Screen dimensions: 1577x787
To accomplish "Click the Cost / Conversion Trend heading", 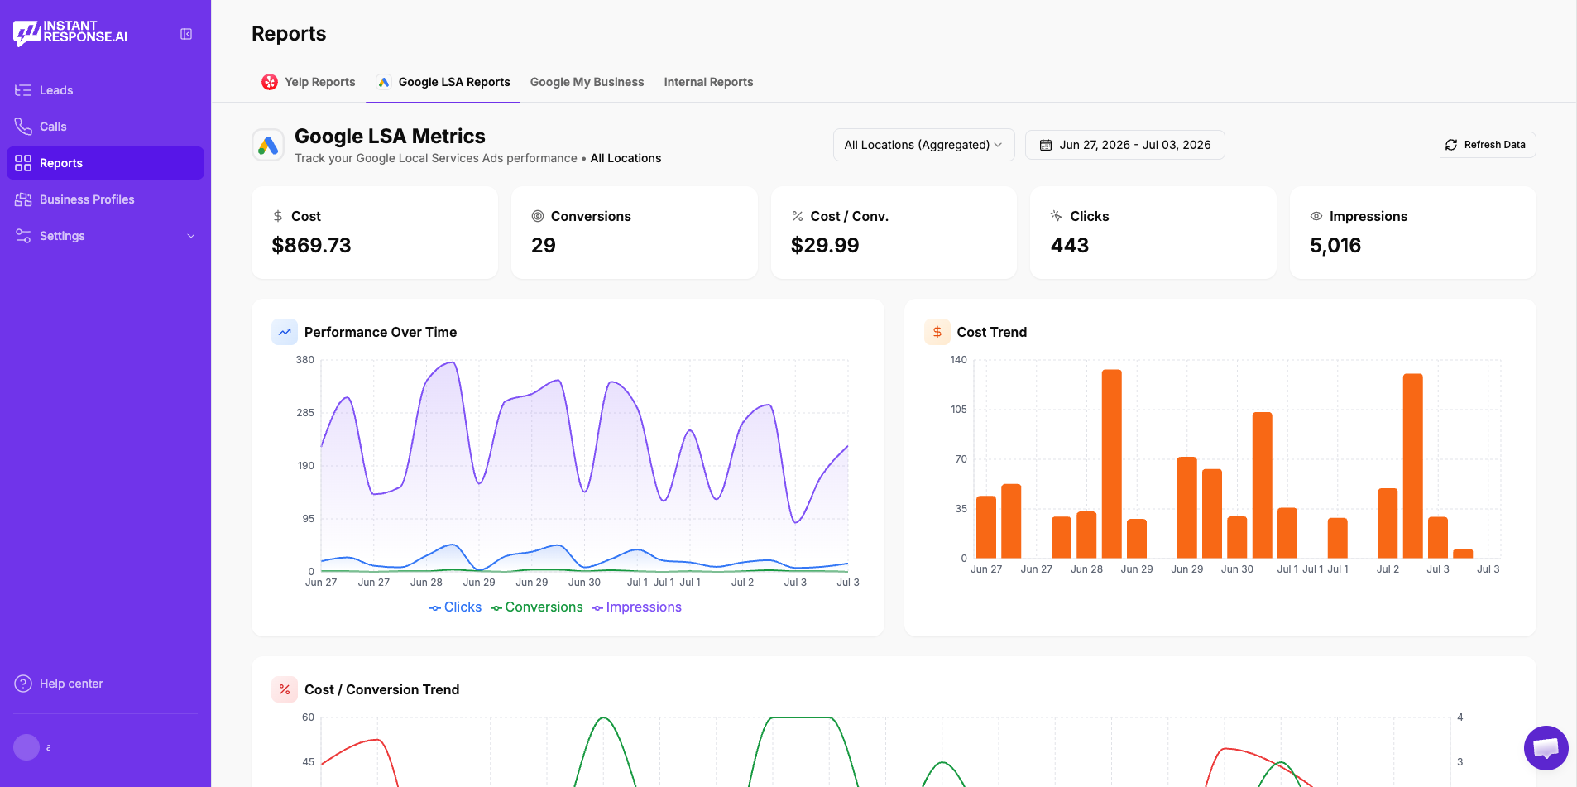I will coord(381,689).
